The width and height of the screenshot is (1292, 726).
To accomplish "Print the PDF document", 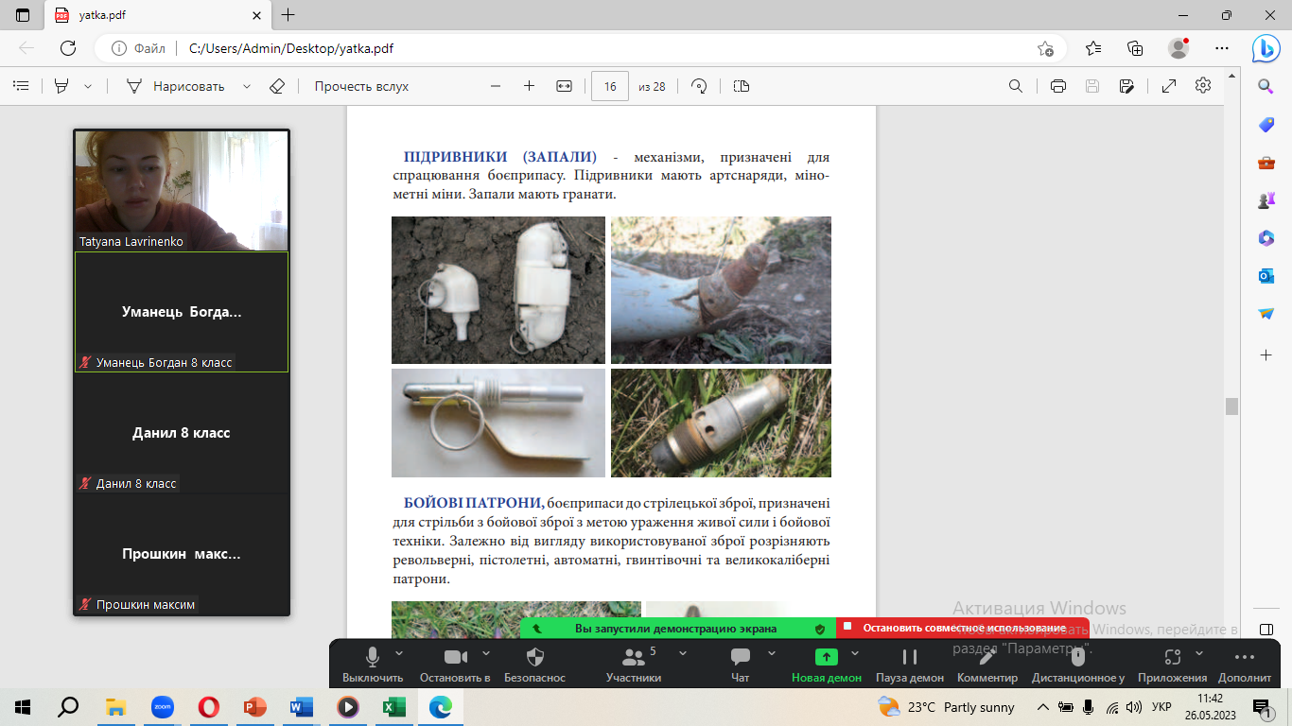I will coord(1058,86).
